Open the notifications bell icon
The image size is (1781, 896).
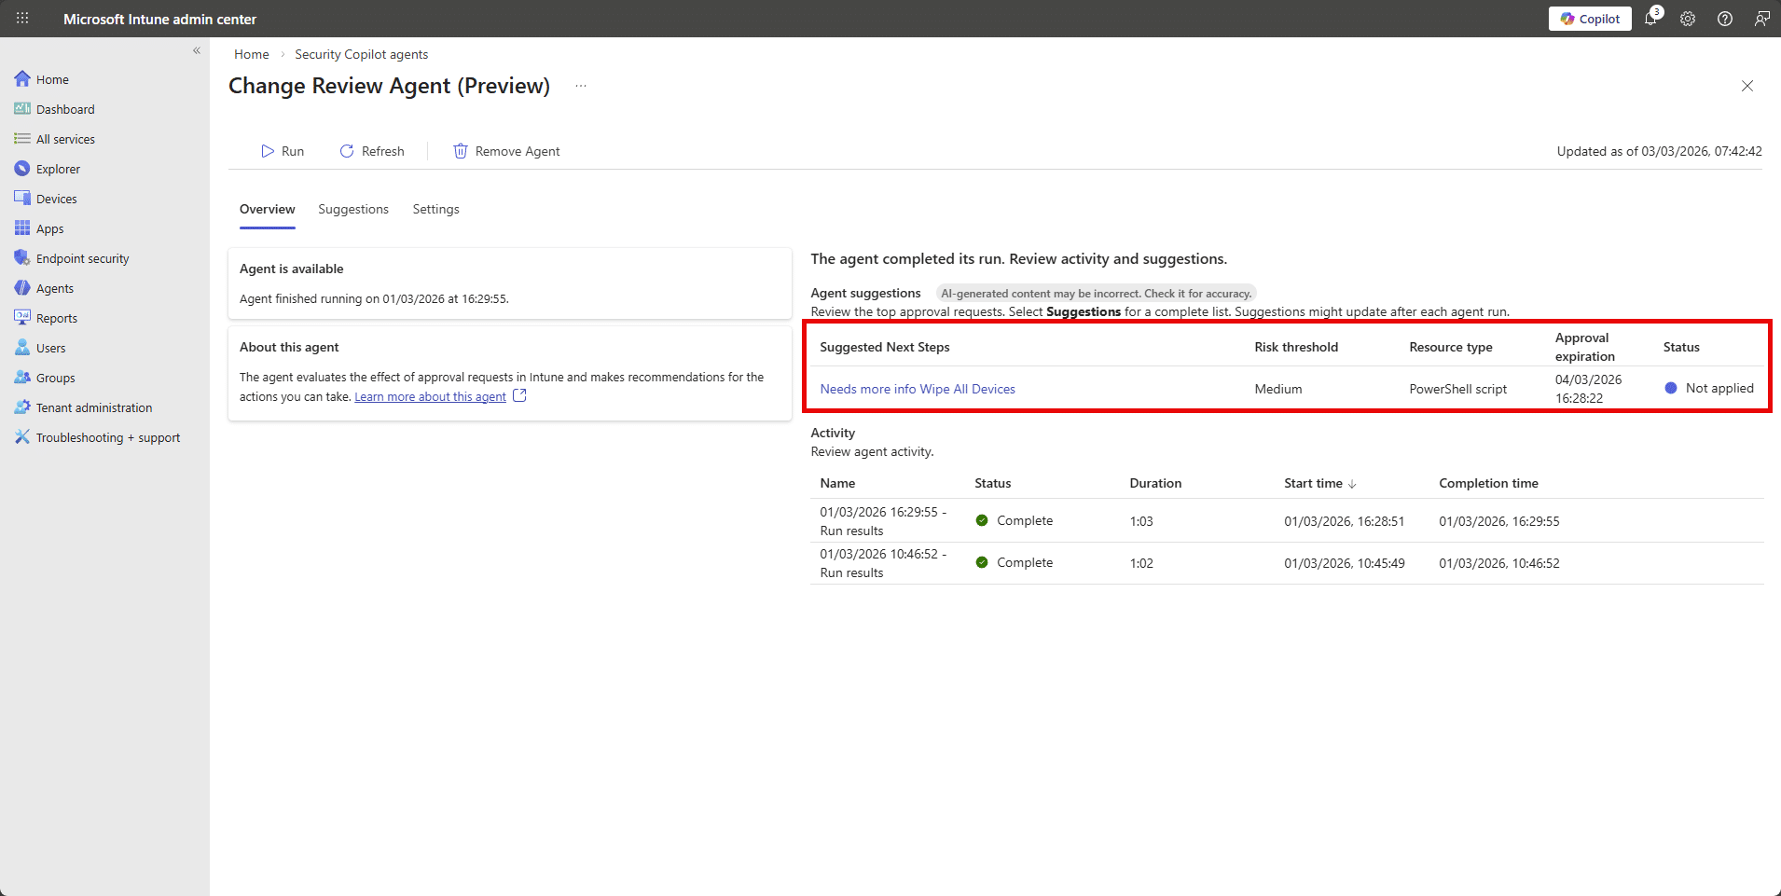tap(1650, 19)
